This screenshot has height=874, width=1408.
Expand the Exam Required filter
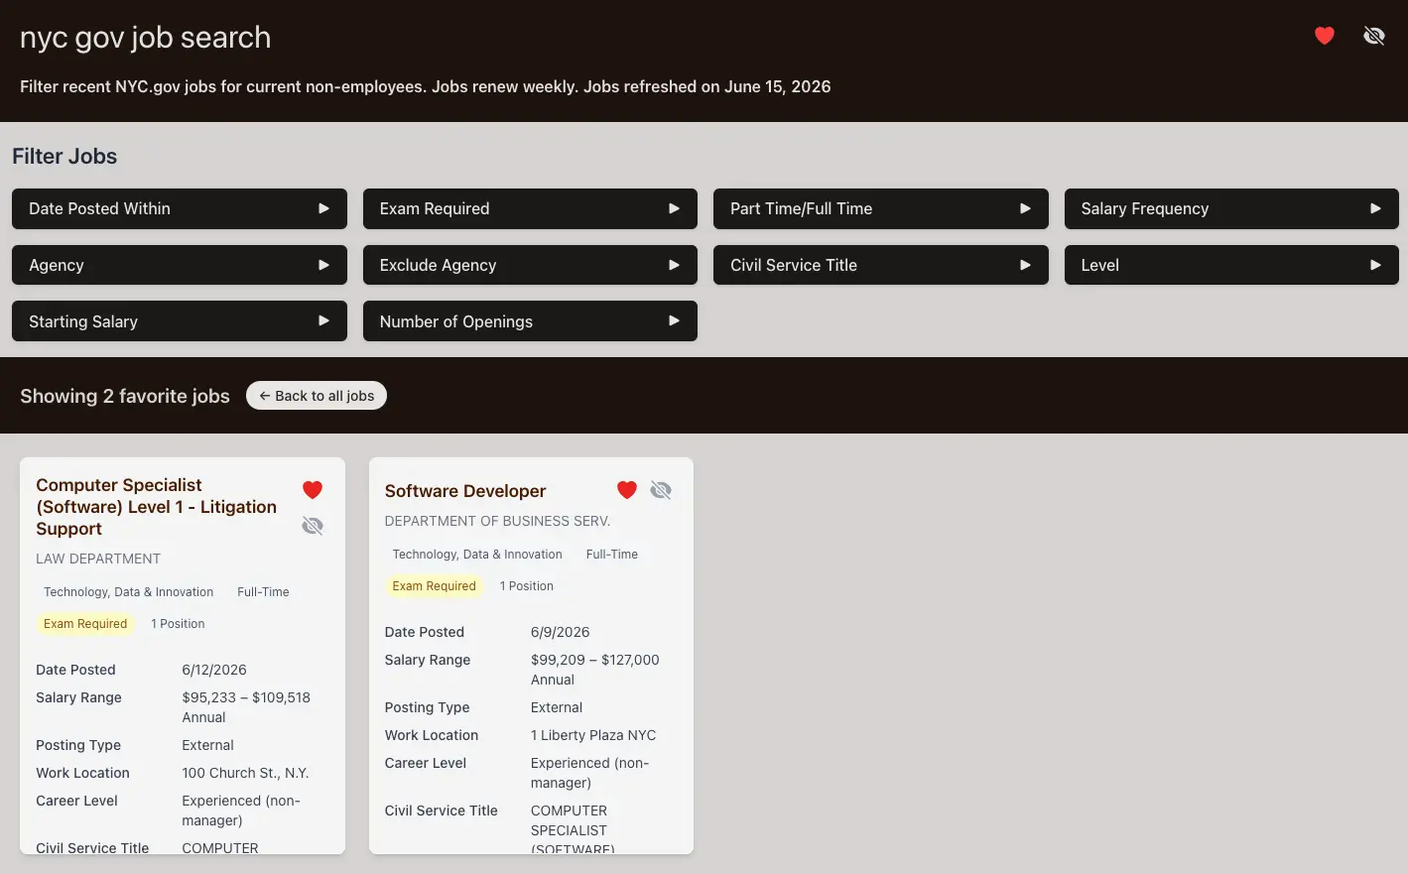coord(530,208)
